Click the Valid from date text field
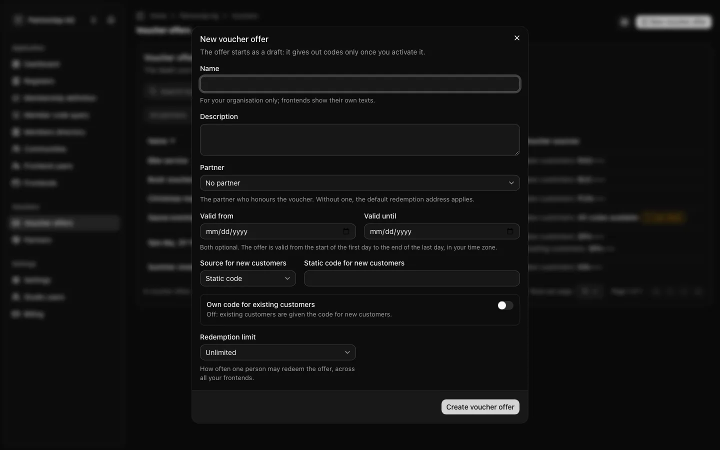 278,231
